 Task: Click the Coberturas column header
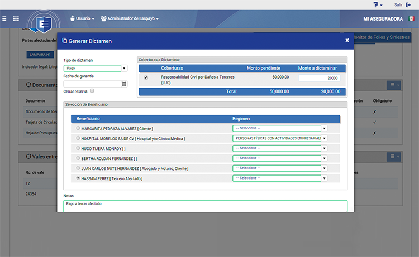click(172, 68)
